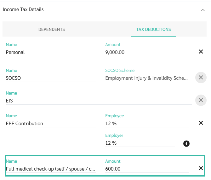Edit the Full medical check-up name field
This screenshot has width=211, height=180.
coord(50,169)
